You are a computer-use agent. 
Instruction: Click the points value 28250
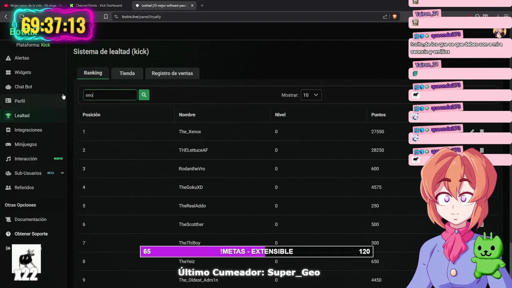click(x=378, y=150)
